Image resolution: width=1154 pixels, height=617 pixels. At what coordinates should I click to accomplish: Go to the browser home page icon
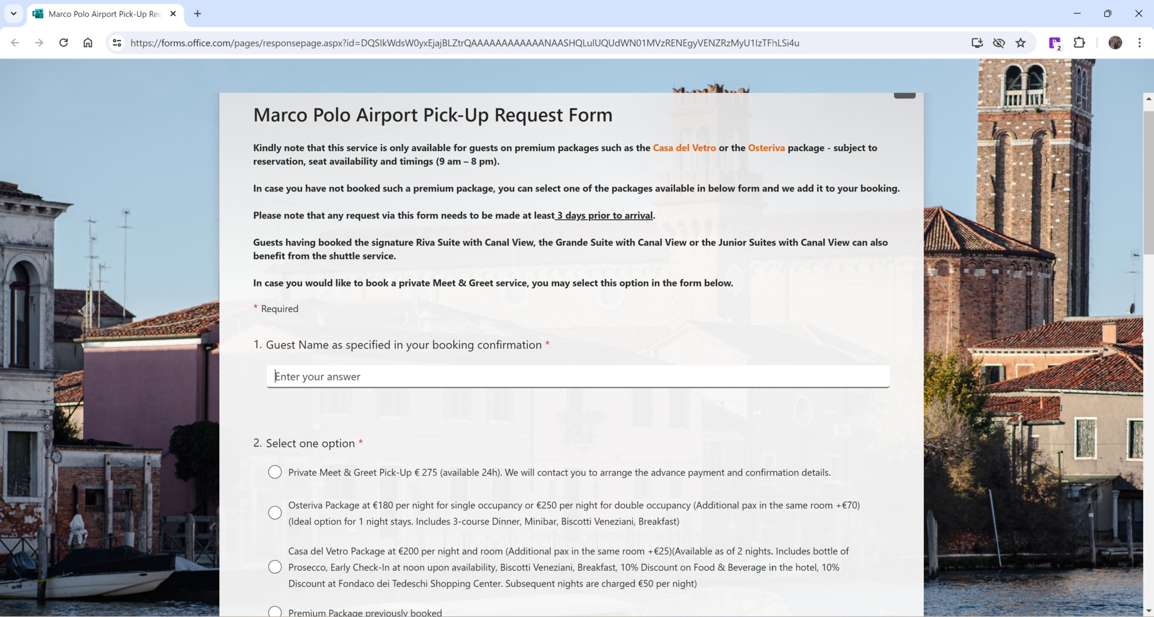[88, 43]
